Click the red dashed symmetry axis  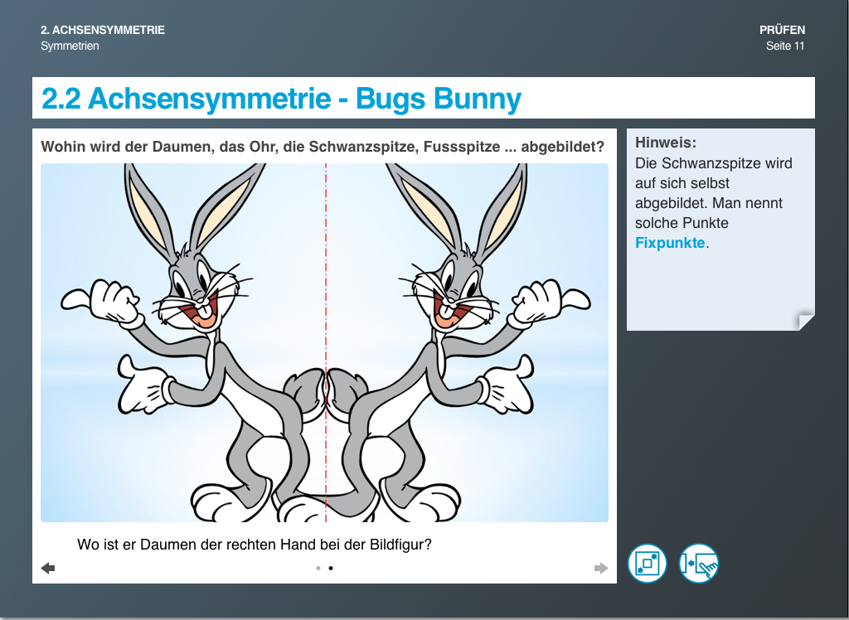(326, 249)
